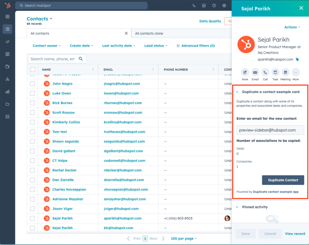Check the box for John Nagro
Screen dimensions: 309x245
coord(32,84)
